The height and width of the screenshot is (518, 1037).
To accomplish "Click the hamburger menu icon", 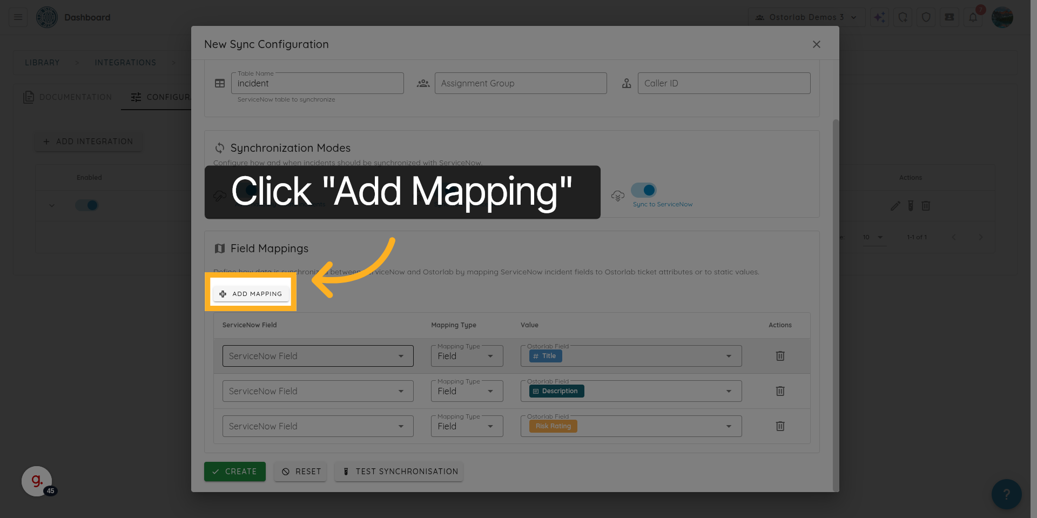I will [x=18, y=17].
